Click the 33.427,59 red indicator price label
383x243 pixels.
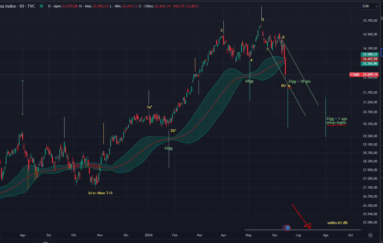click(x=370, y=59)
